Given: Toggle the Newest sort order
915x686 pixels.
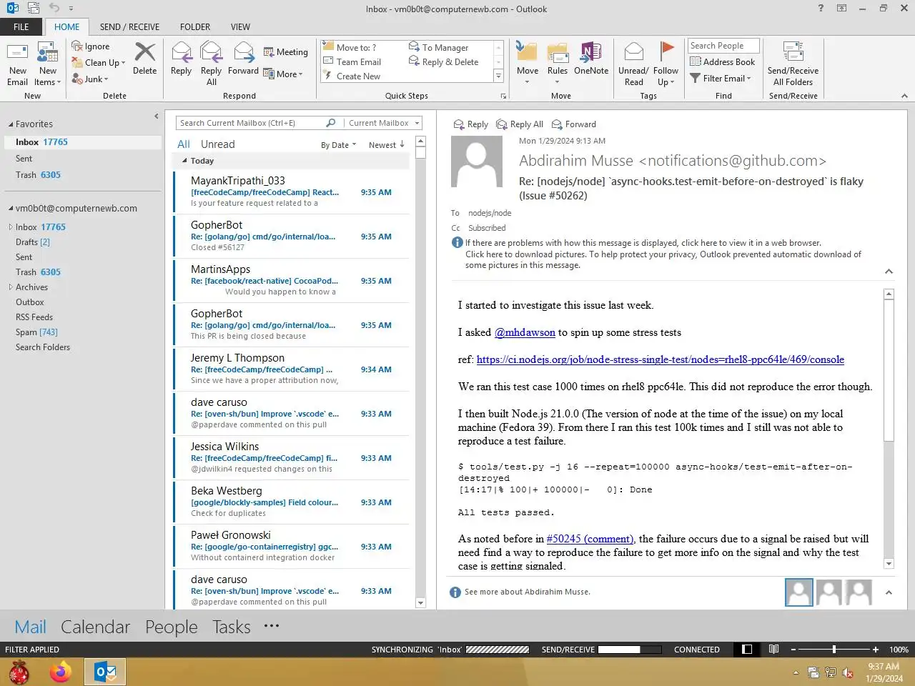Looking at the screenshot, I should click(x=387, y=145).
